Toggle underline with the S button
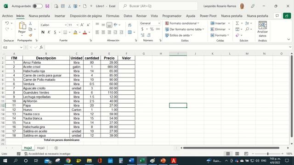Image resolution: width=294 pixels, height=165 pixels. [x=55, y=32]
